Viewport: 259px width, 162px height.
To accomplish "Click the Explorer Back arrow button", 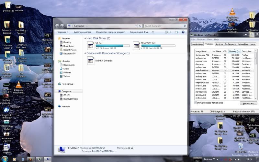I will [57, 26].
